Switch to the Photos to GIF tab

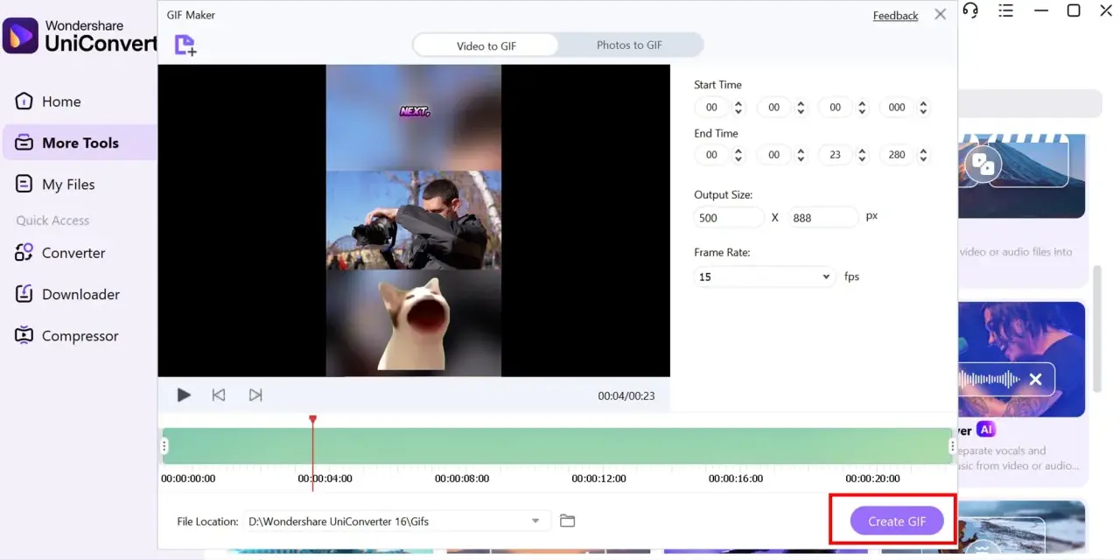coord(629,45)
